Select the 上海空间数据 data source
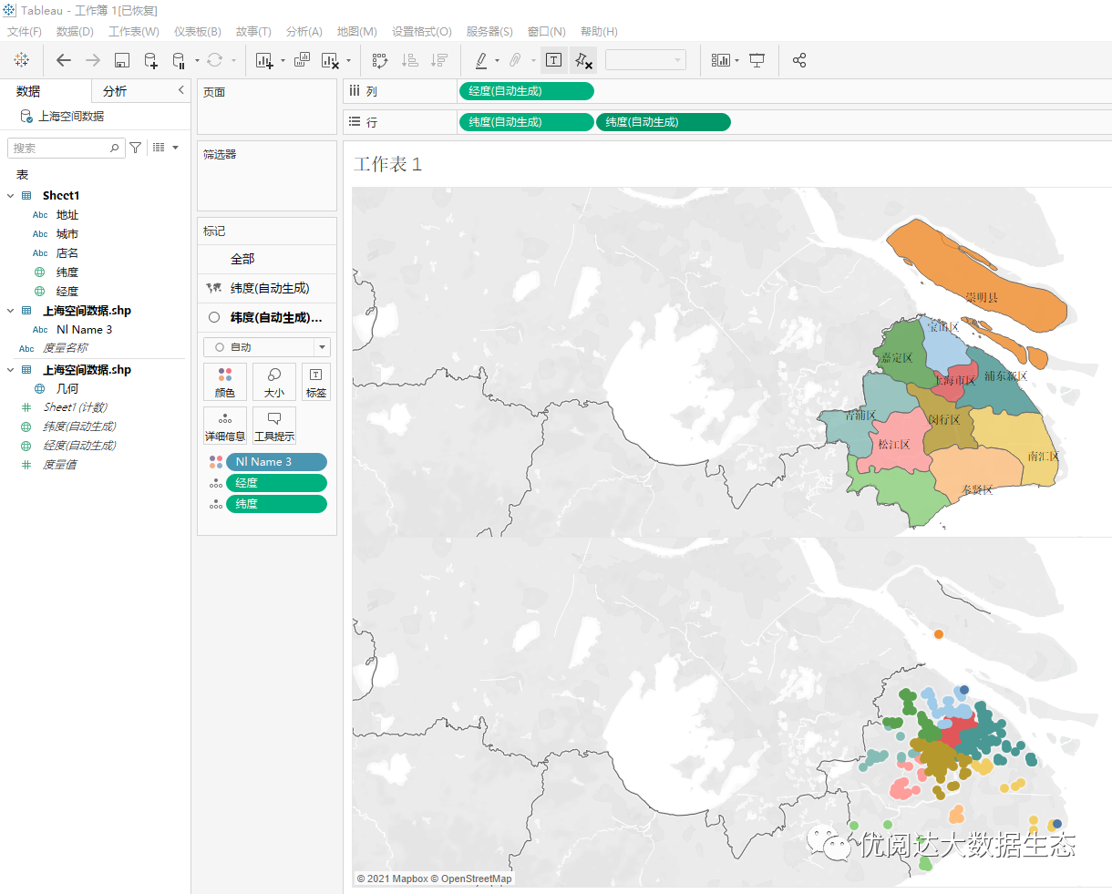 coord(62,117)
